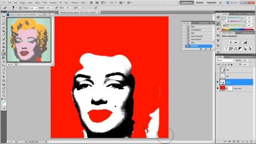Switch to the Essentials workspace
Image resolution: width=256 pixels, height=144 pixels.
coord(187,3)
